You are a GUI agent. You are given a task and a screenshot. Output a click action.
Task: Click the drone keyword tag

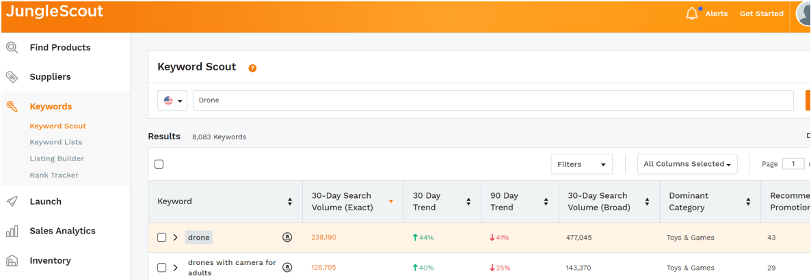[x=198, y=238]
